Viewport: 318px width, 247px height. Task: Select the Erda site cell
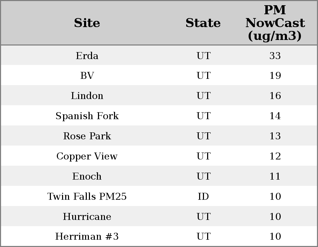coord(87,56)
